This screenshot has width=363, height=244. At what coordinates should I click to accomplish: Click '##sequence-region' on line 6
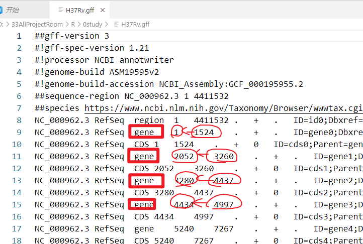tap(77, 96)
